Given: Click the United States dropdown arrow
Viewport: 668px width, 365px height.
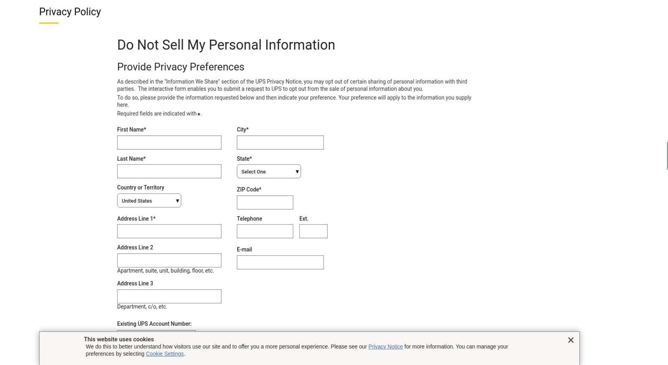Looking at the screenshot, I should 177,201.
